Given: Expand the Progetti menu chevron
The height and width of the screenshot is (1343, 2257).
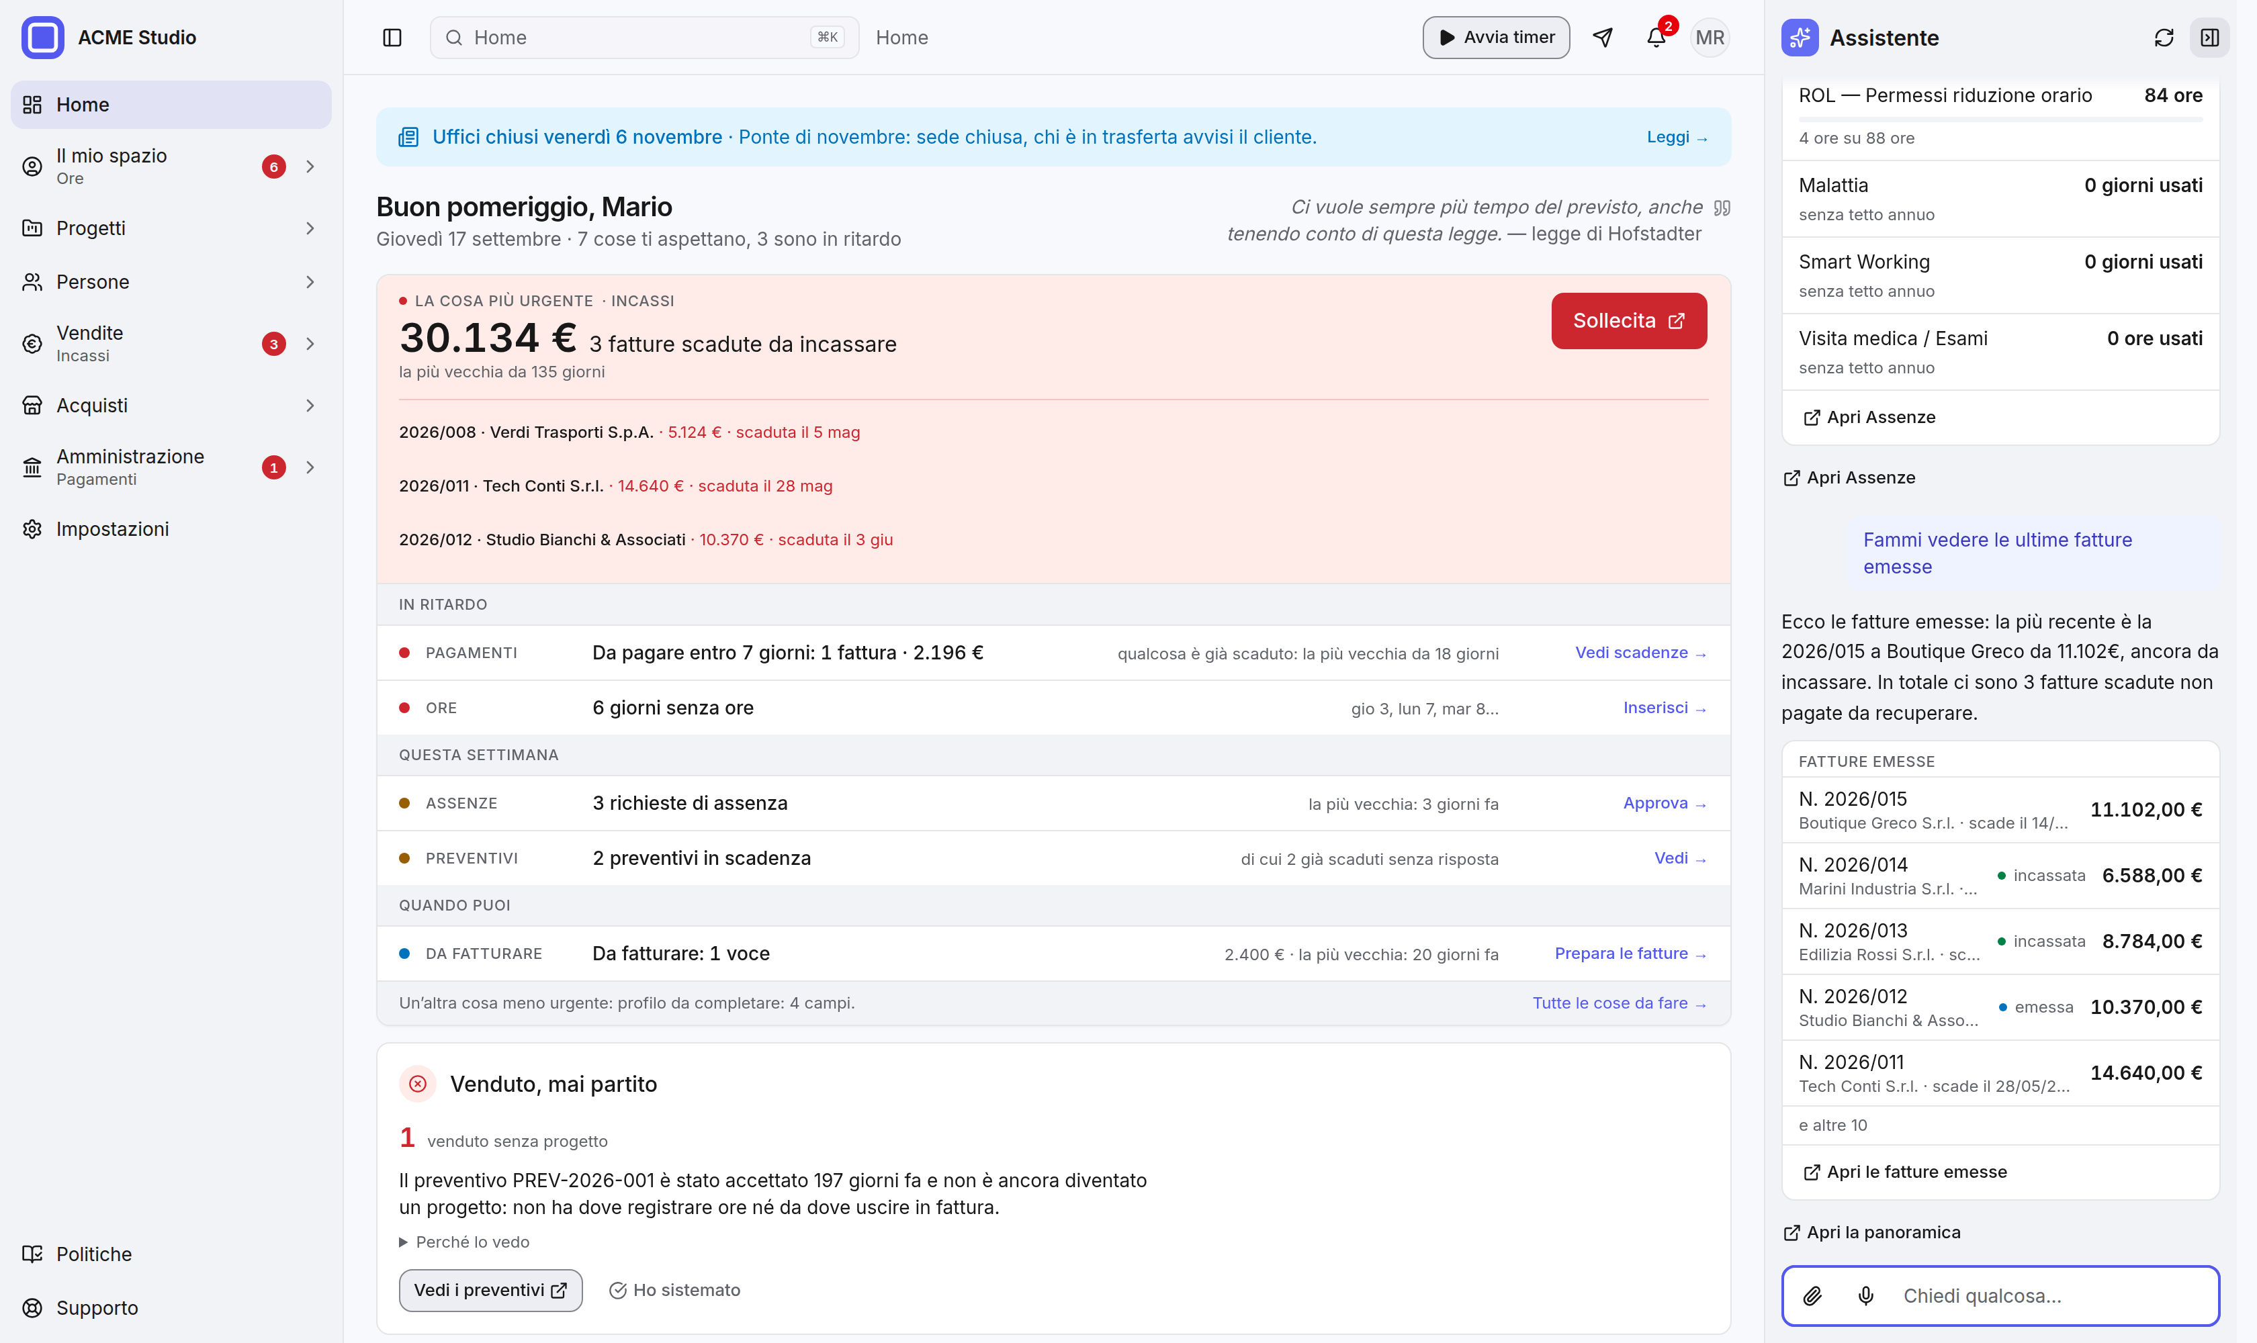Looking at the screenshot, I should (x=310, y=228).
